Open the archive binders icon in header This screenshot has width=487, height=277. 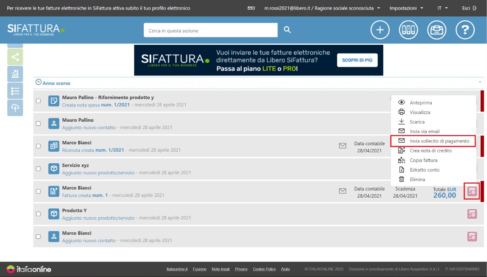click(408, 30)
